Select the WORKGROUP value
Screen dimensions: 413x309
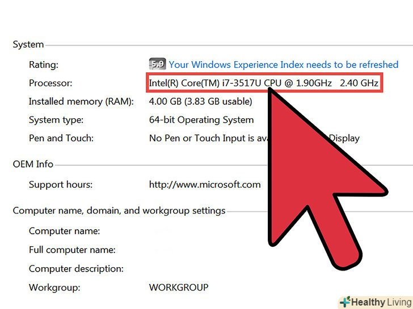[179, 287]
